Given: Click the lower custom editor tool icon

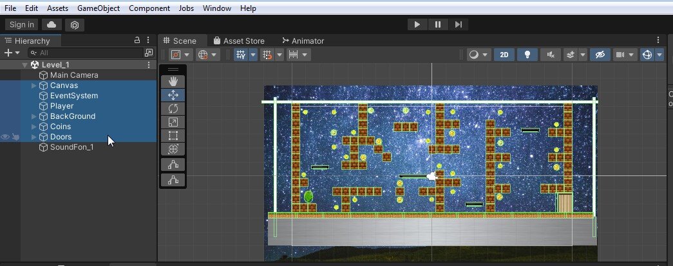Looking at the screenshot, I should pyautogui.click(x=173, y=180).
